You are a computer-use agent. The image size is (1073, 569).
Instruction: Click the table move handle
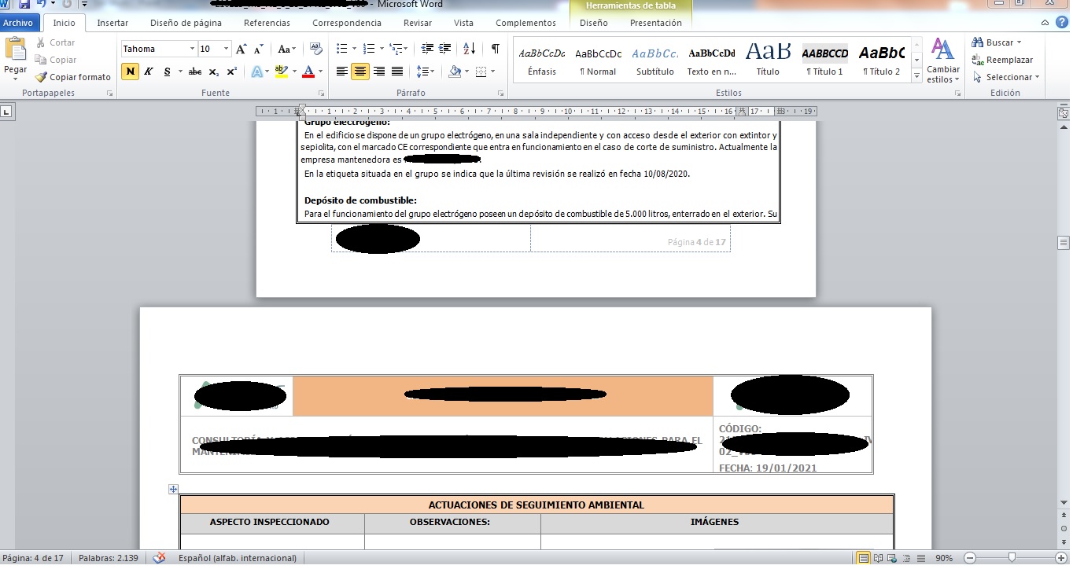pyautogui.click(x=173, y=490)
